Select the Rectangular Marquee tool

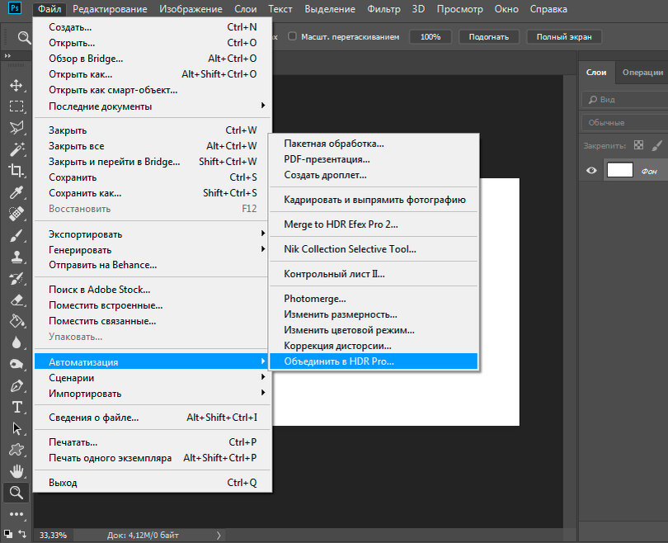[x=16, y=106]
